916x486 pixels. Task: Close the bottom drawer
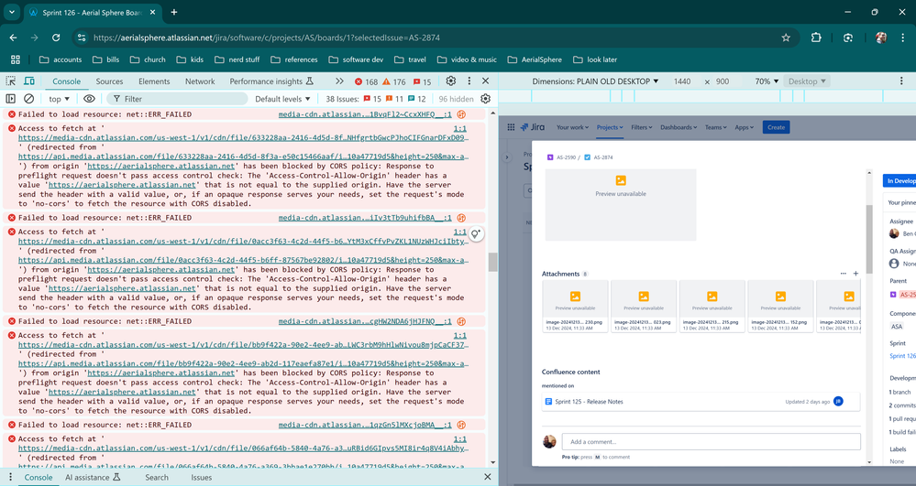[488, 477]
